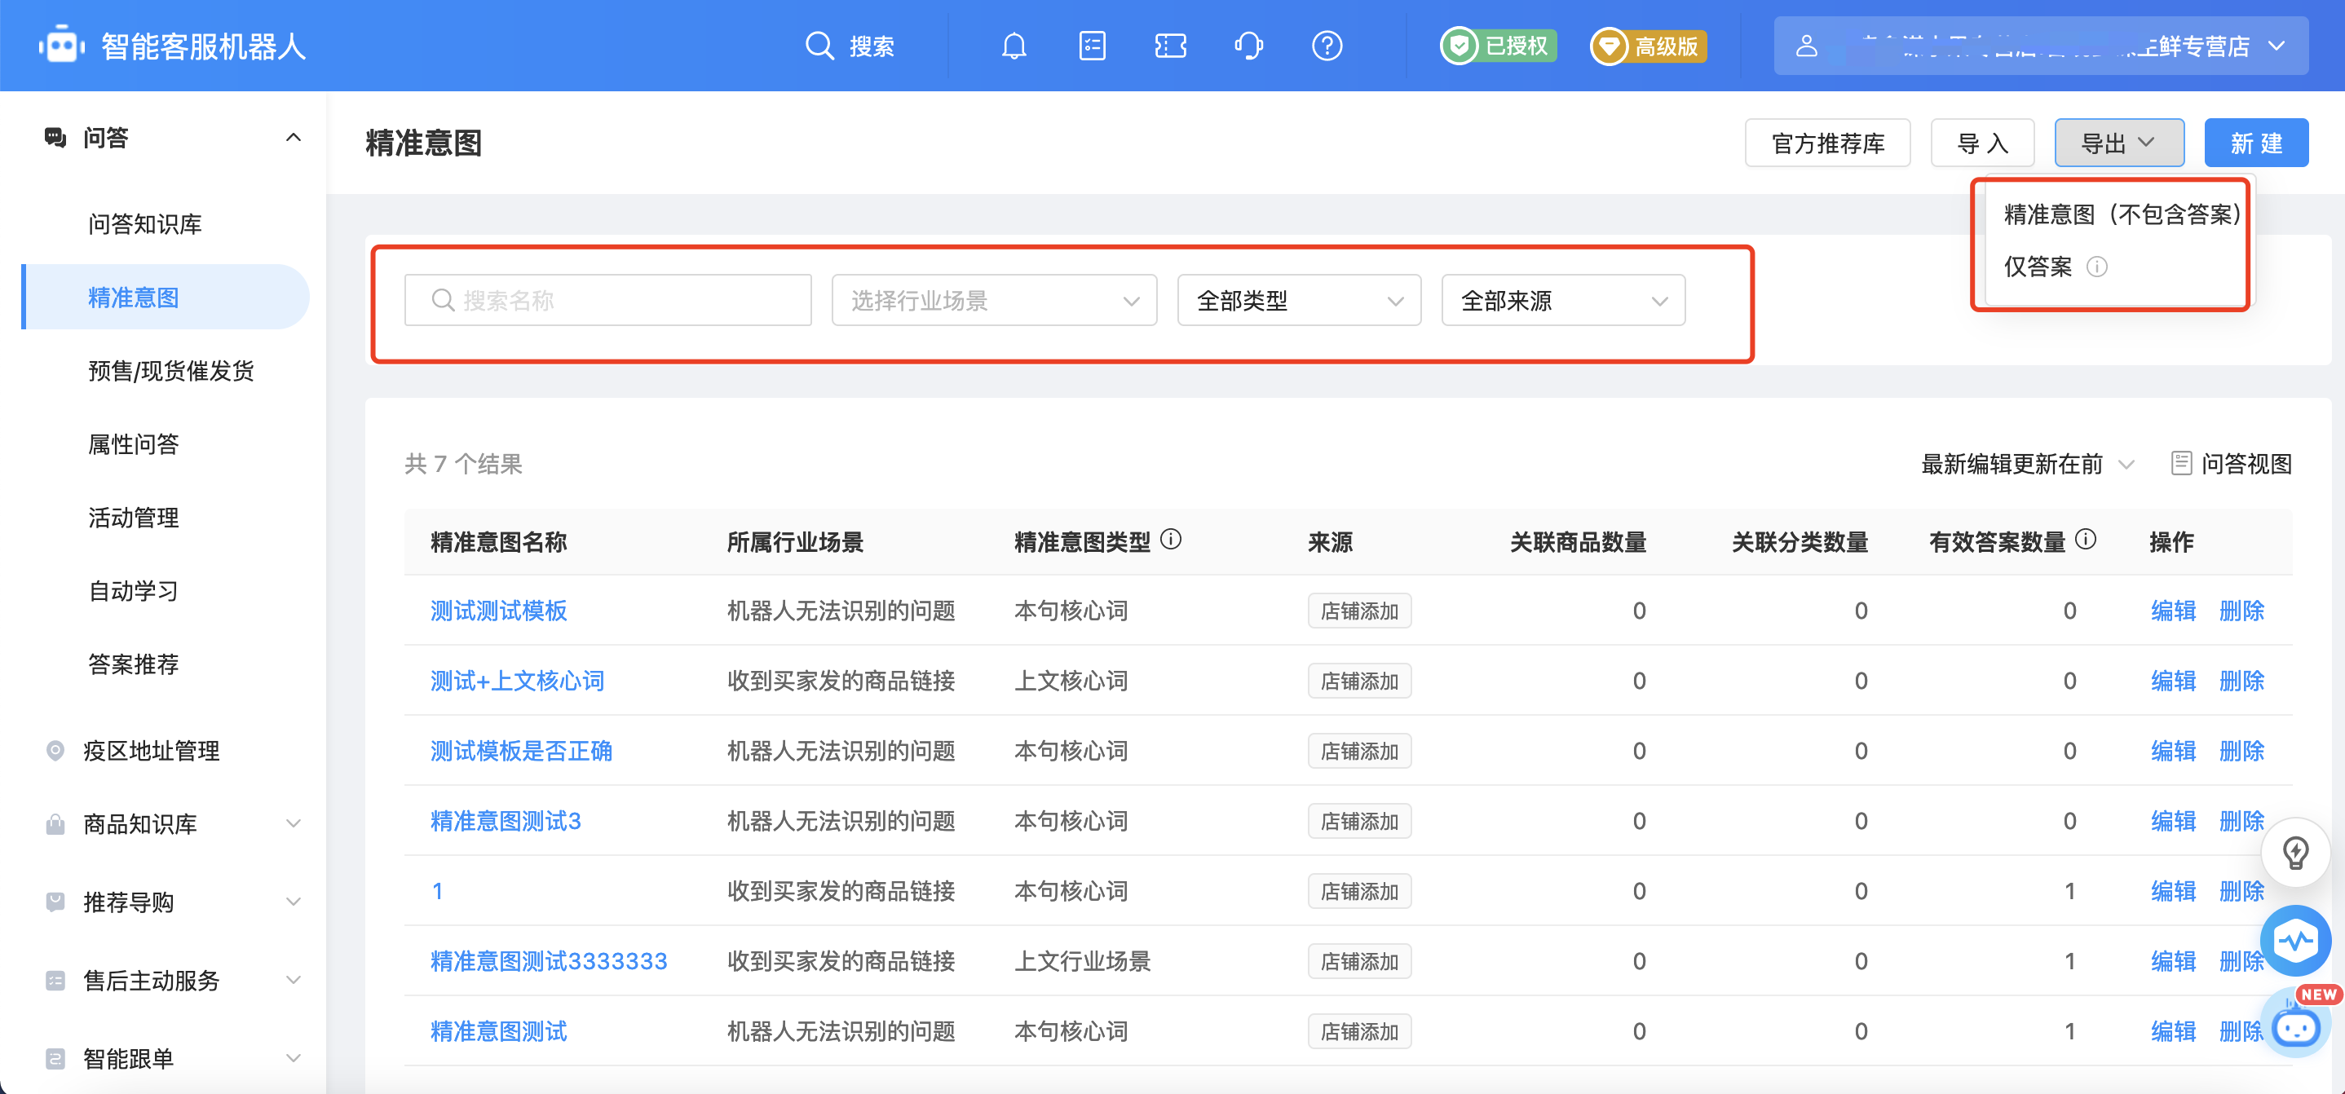Screen dimensions: 2345x1094
Task: Delete the 测试模板是否正确 row
Action: click(x=2241, y=751)
